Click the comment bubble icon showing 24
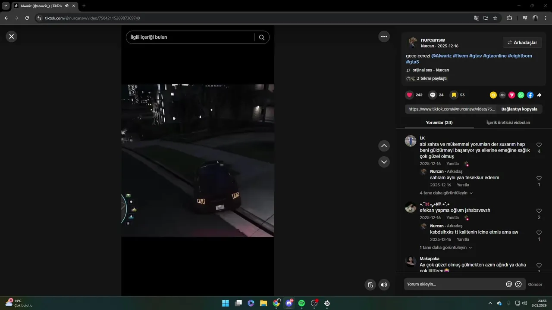 (433, 95)
